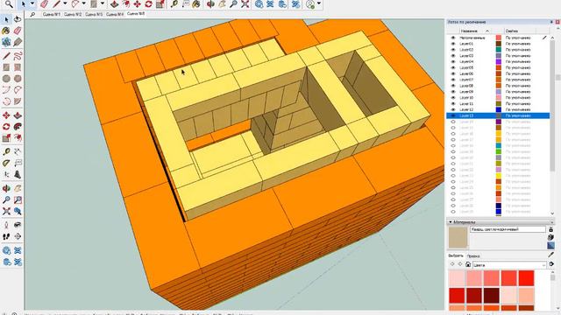Click the layers list scrollbar down arrow
Image resolution: width=561 pixels, height=315 pixels.
click(552, 213)
